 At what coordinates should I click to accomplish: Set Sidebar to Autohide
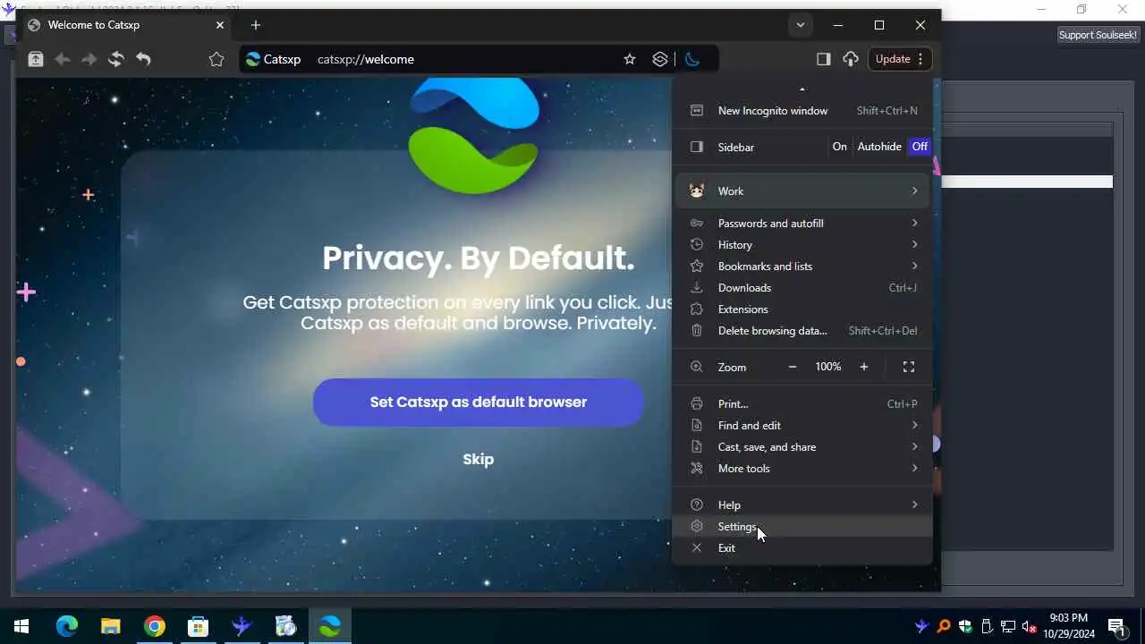(x=879, y=147)
